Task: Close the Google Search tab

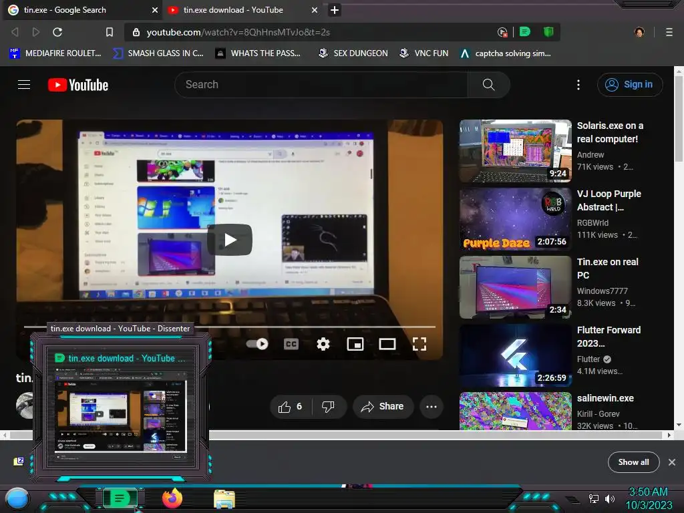Action: pyautogui.click(x=155, y=10)
